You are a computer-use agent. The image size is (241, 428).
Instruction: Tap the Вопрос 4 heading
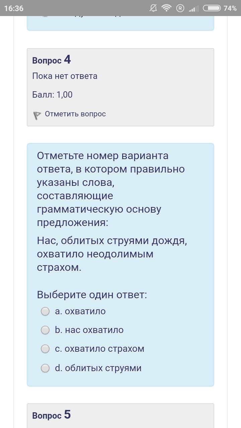[52, 60]
